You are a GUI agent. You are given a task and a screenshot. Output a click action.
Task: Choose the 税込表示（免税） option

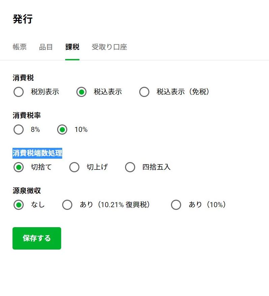click(x=144, y=92)
